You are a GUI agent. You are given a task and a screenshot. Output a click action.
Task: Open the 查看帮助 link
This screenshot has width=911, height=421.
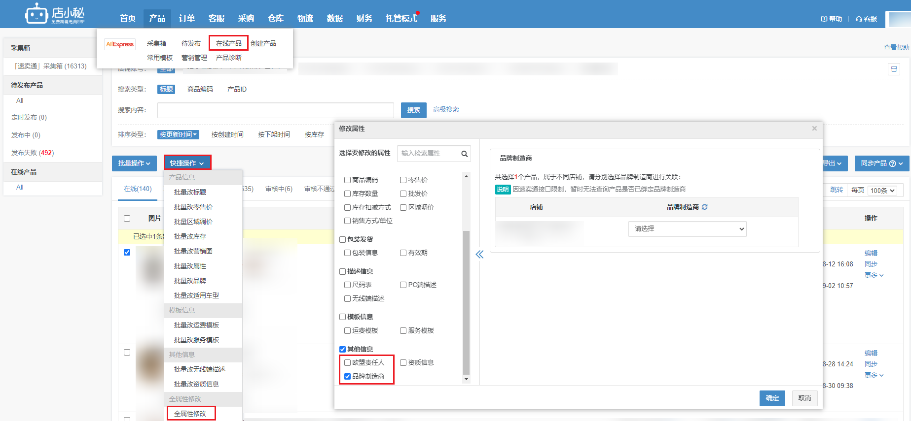click(897, 48)
